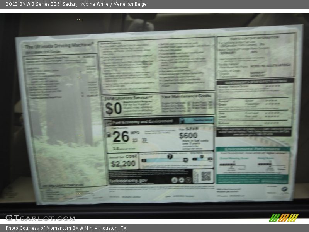Screen dimensions: 309x232
Task: Open the fueleconomy.gov link on the label
Action: [x=128, y=180]
